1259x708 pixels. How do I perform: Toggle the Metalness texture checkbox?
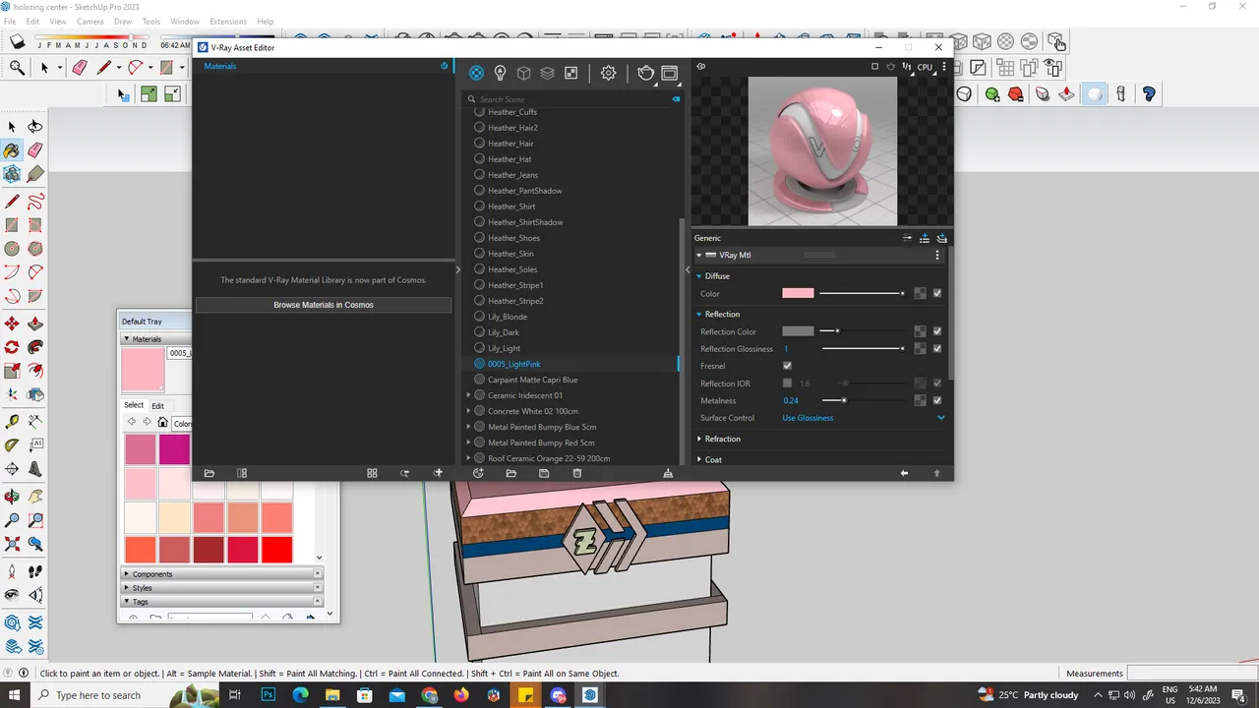937,400
